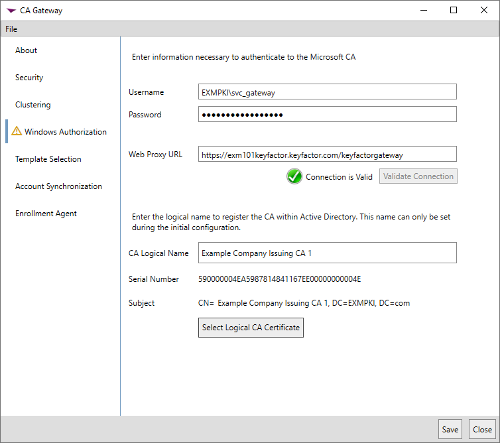
Task: Click Select Logical CA Certificate button
Action: click(251, 328)
